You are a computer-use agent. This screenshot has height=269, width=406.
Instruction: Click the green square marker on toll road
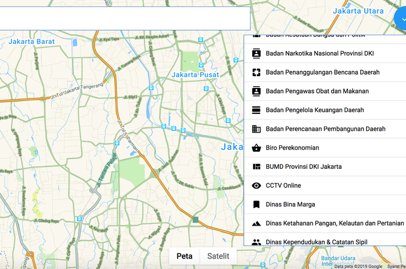[195, 220]
